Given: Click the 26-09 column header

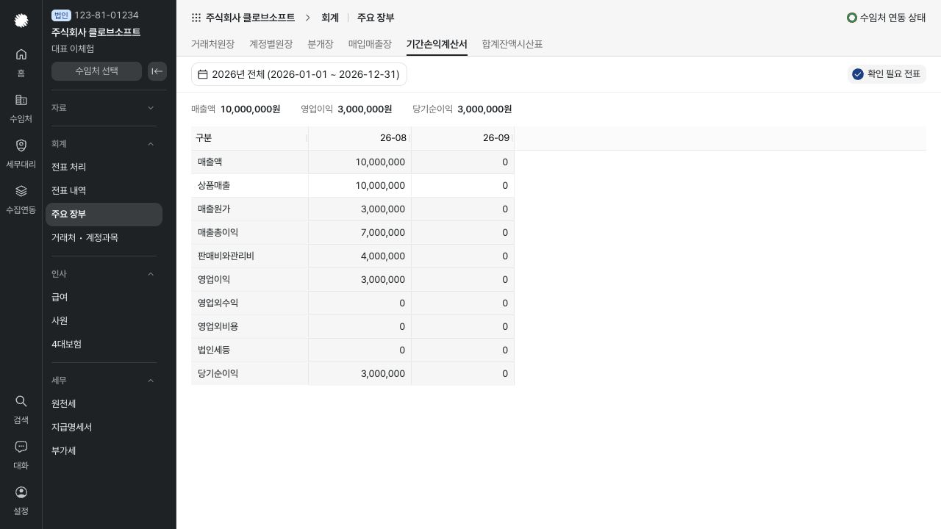Looking at the screenshot, I should [462, 138].
